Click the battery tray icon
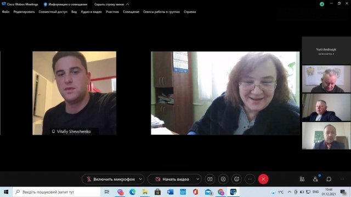Viewport: 351px width, 197px height. tap(302, 192)
